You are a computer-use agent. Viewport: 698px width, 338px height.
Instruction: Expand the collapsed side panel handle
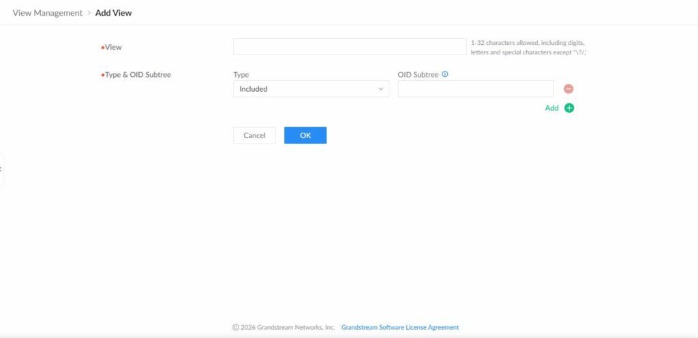[1, 169]
